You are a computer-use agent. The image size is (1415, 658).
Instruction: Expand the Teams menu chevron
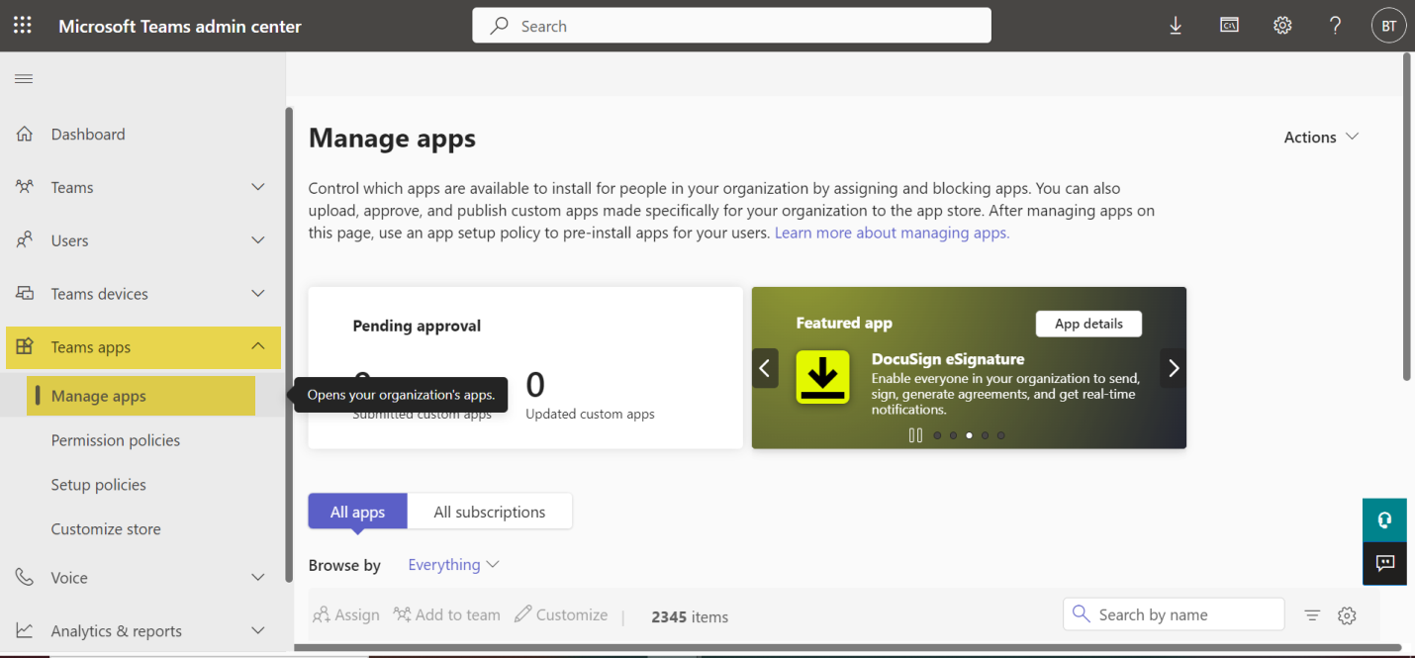click(258, 187)
